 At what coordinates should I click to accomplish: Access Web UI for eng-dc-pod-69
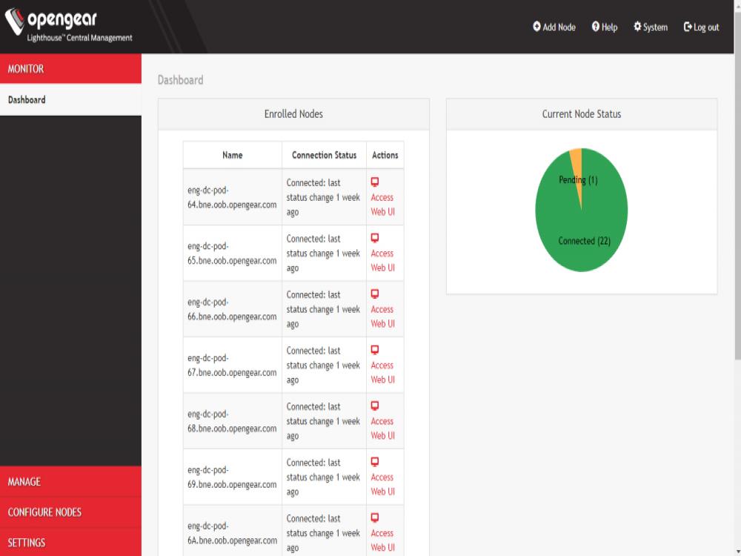click(x=382, y=484)
